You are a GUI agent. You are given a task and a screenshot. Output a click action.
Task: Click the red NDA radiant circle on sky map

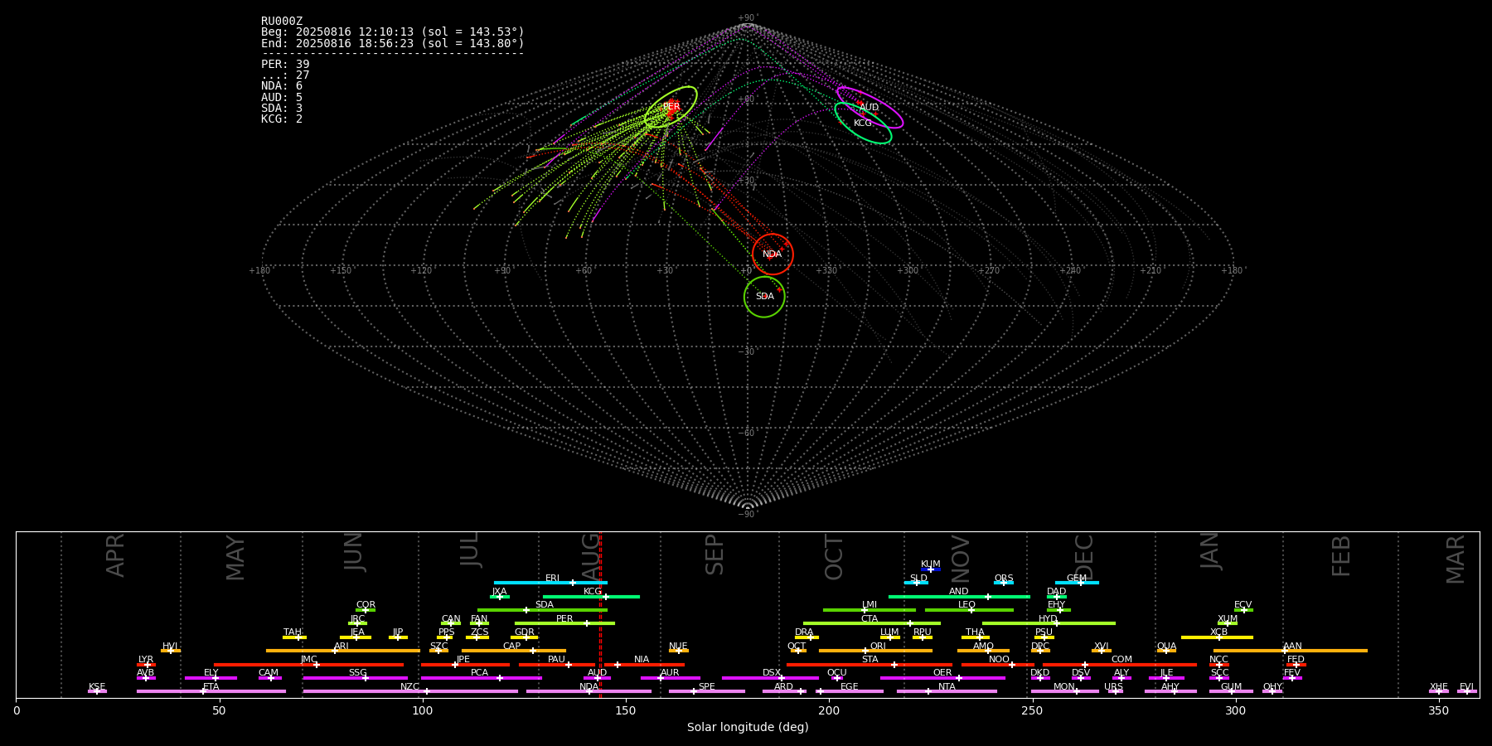click(x=773, y=254)
